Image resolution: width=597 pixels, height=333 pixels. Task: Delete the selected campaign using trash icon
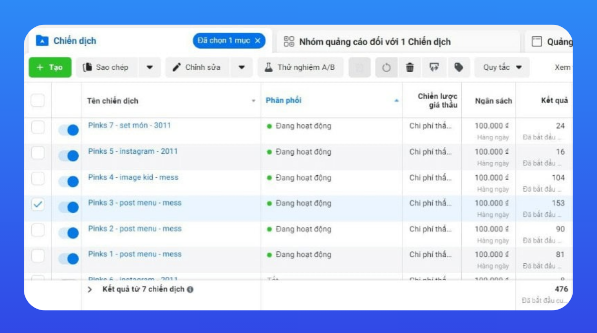tap(409, 67)
